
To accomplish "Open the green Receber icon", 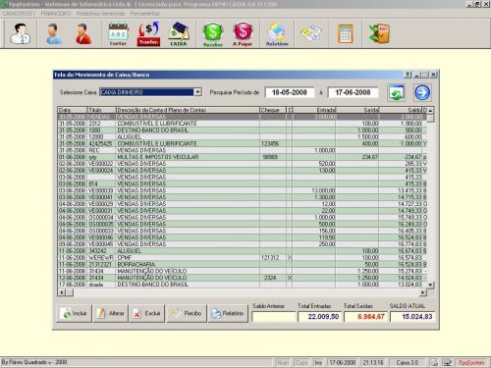I will tap(213, 34).
